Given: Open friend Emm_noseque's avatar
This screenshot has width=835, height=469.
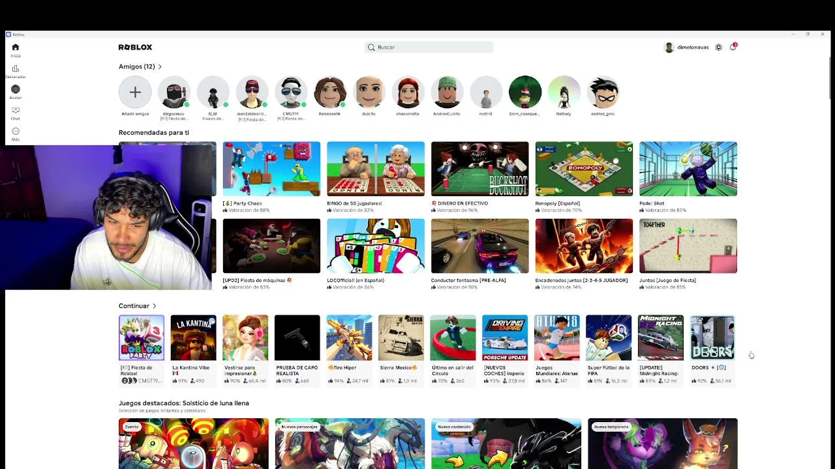Looking at the screenshot, I should click(525, 92).
